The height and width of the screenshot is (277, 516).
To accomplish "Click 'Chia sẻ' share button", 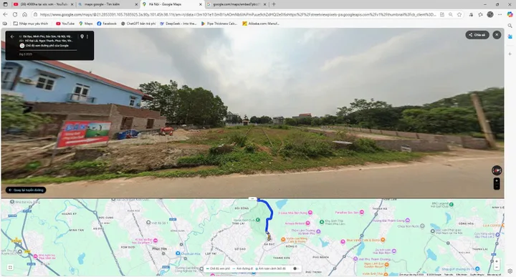I will click(477, 35).
